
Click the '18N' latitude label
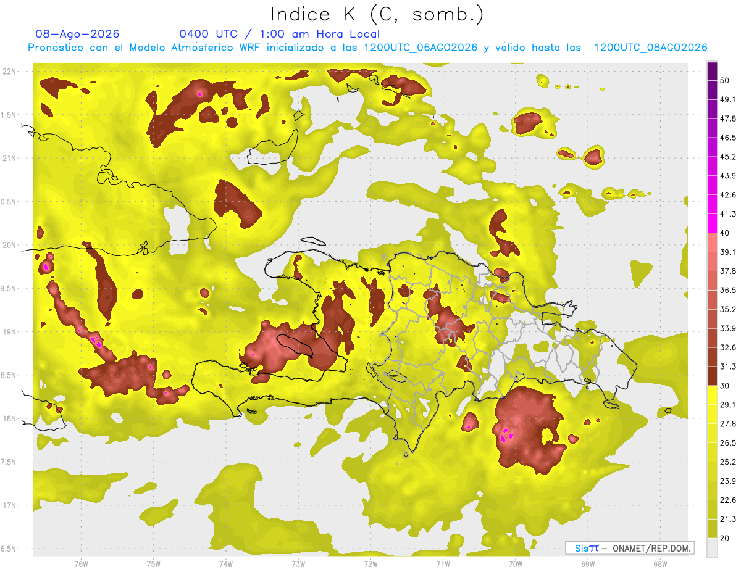[10, 418]
